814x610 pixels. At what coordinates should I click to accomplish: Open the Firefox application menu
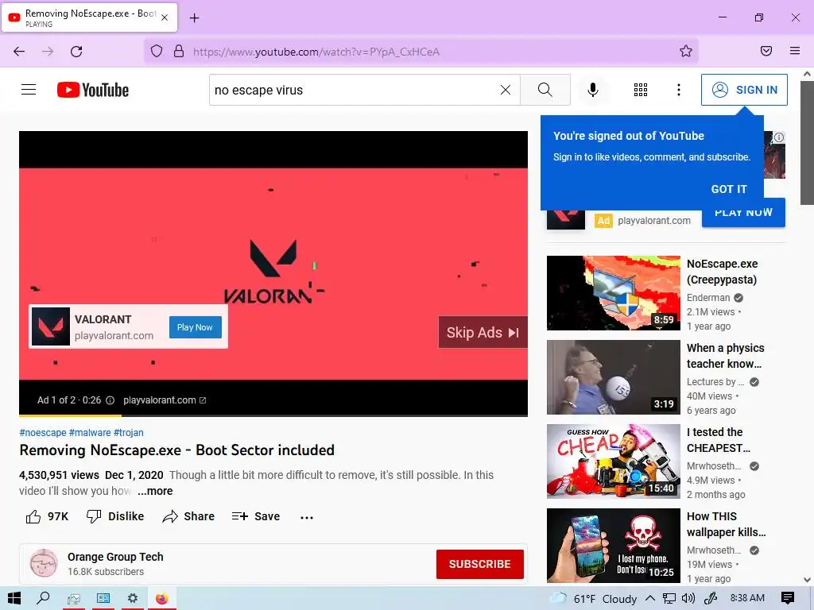click(795, 51)
